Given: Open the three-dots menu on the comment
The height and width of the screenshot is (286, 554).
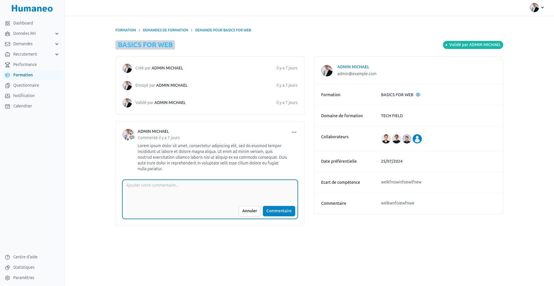Looking at the screenshot, I should 294,132.
